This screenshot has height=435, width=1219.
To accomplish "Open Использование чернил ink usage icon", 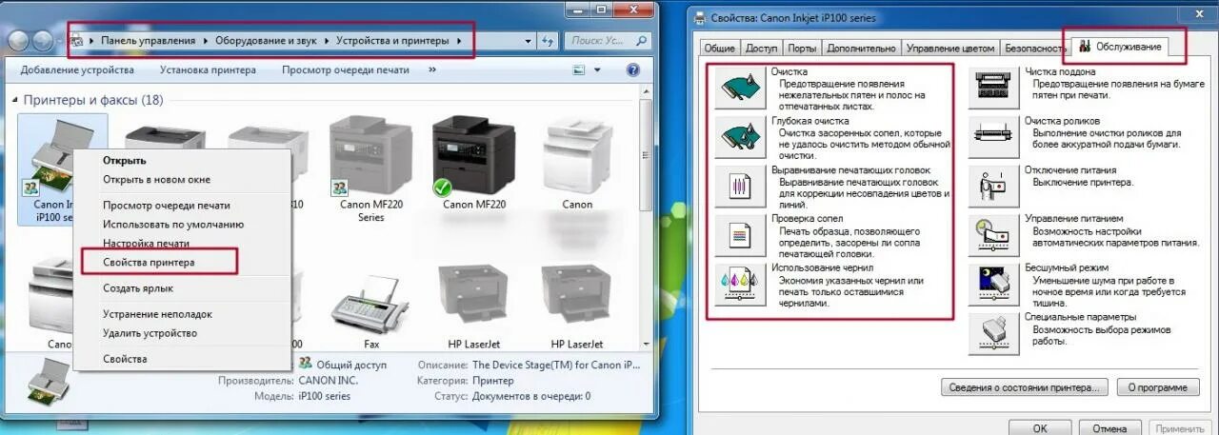I will click(x=740, y=284).
